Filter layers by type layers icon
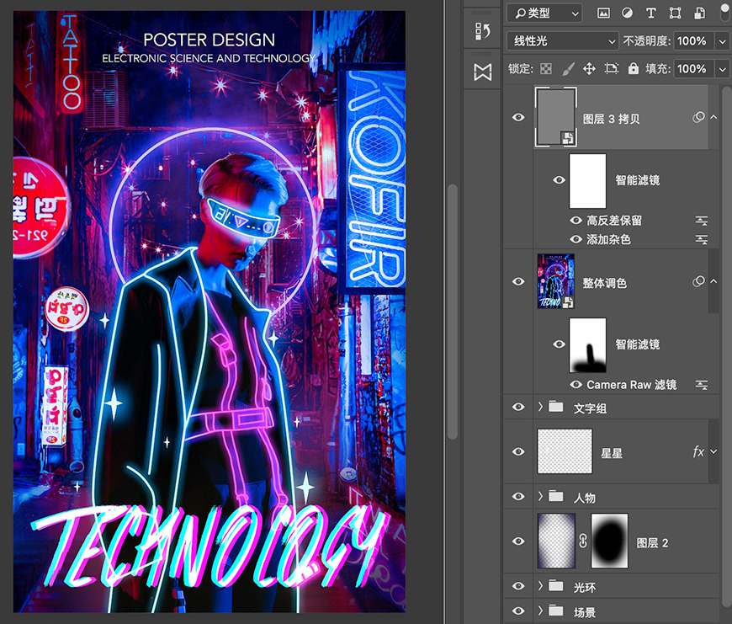Image resolution: width=732 pixels, height=624 pixels. 651,13
